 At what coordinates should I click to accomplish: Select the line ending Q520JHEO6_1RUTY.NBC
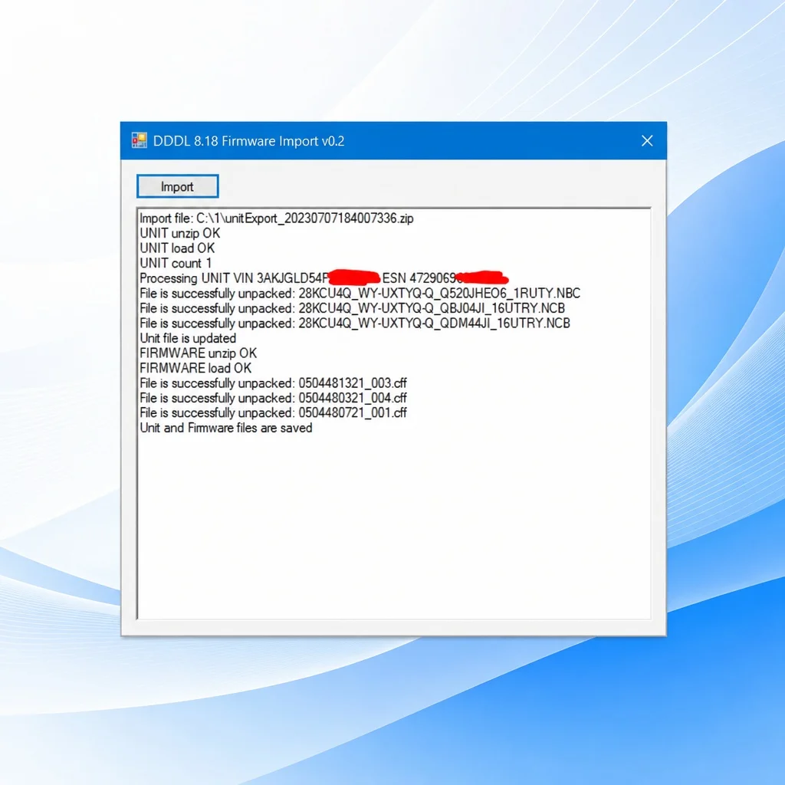[360, 293]
